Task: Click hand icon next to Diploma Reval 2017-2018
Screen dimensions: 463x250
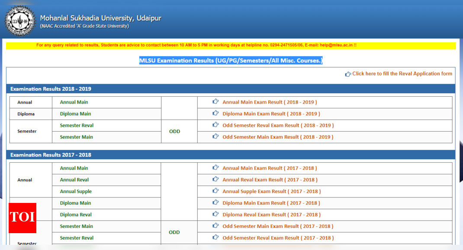Action: [x=215, y=215]
